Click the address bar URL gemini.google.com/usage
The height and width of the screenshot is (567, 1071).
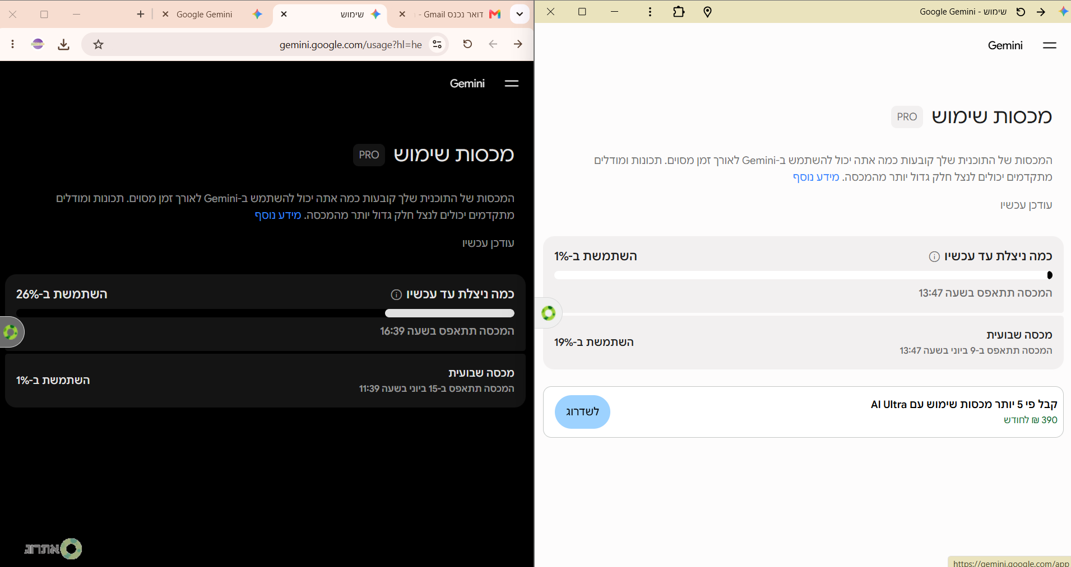pos(351,45)
